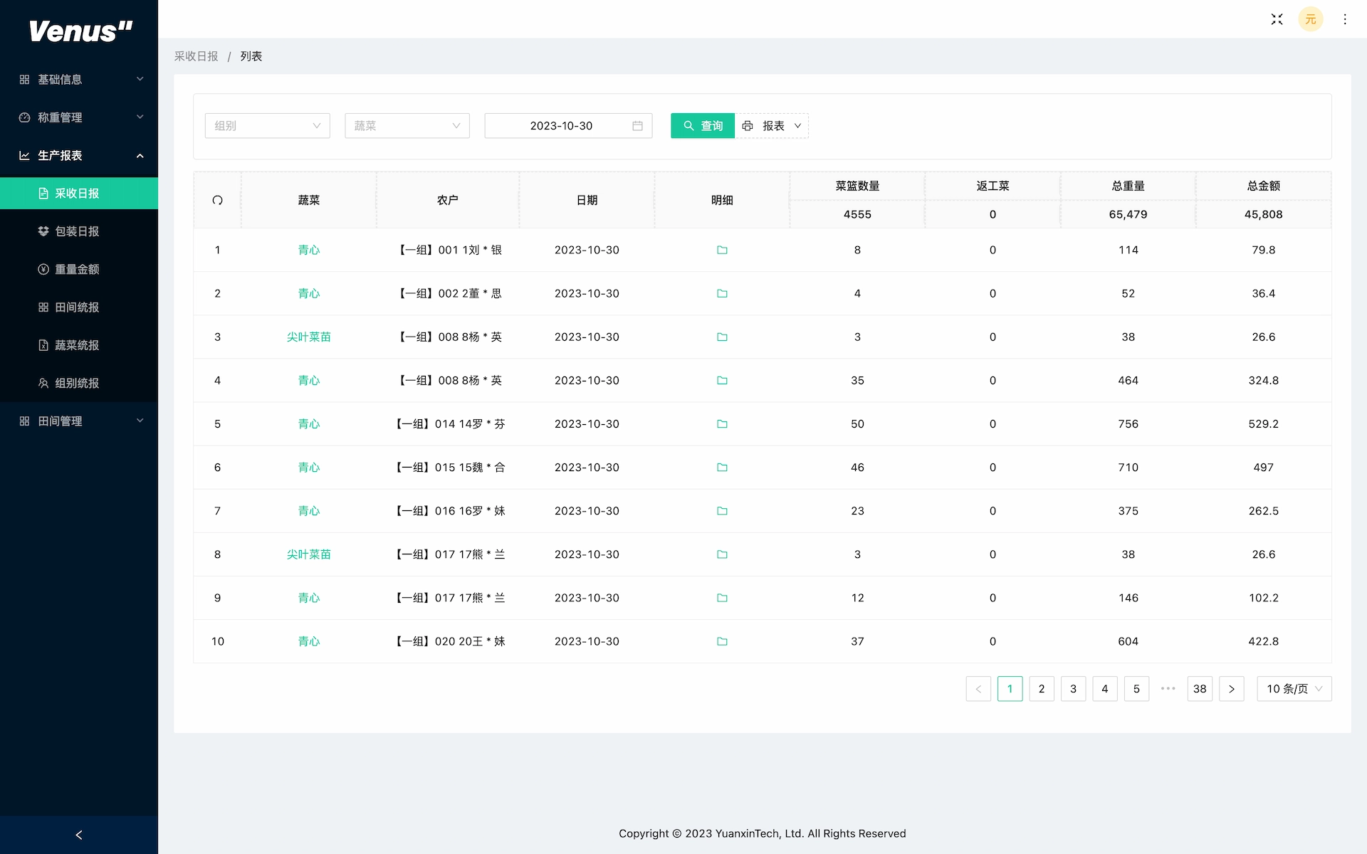
Task: Click the refresh icon in table header
Action: coord(218,200)
